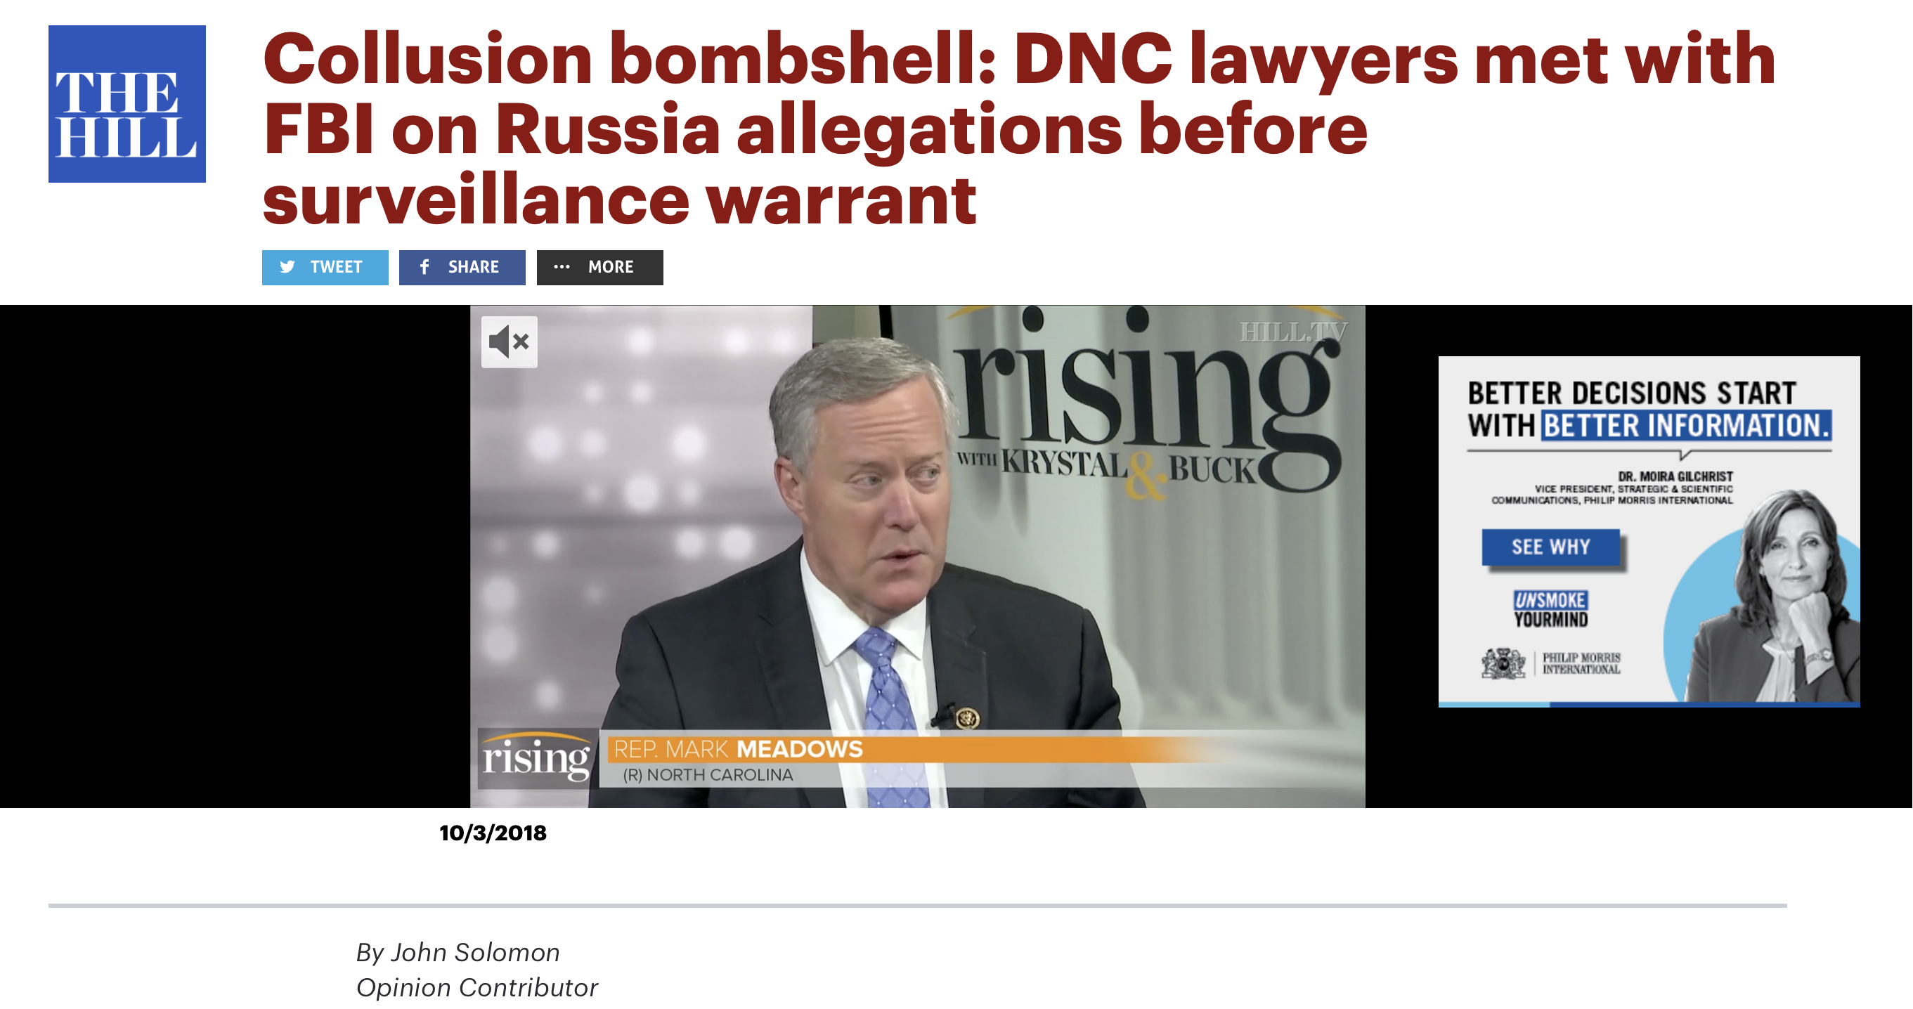Click the Facebook f icon
The height and width of the screenshot is (1009, 1913).
424,267
